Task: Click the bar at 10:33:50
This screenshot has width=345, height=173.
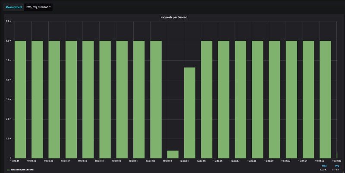Action: pos(122,99)
